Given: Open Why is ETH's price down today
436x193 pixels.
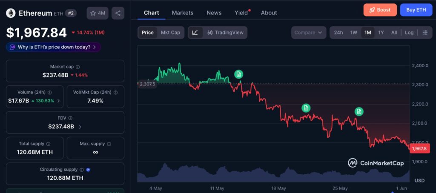Looking at the screenshot, I should pos(53,47).
